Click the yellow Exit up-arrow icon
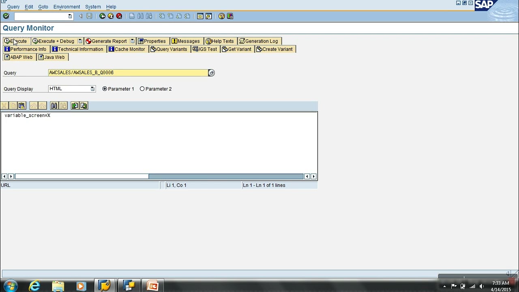The width and height of the screenshot is (519, 292). (111, 16)
